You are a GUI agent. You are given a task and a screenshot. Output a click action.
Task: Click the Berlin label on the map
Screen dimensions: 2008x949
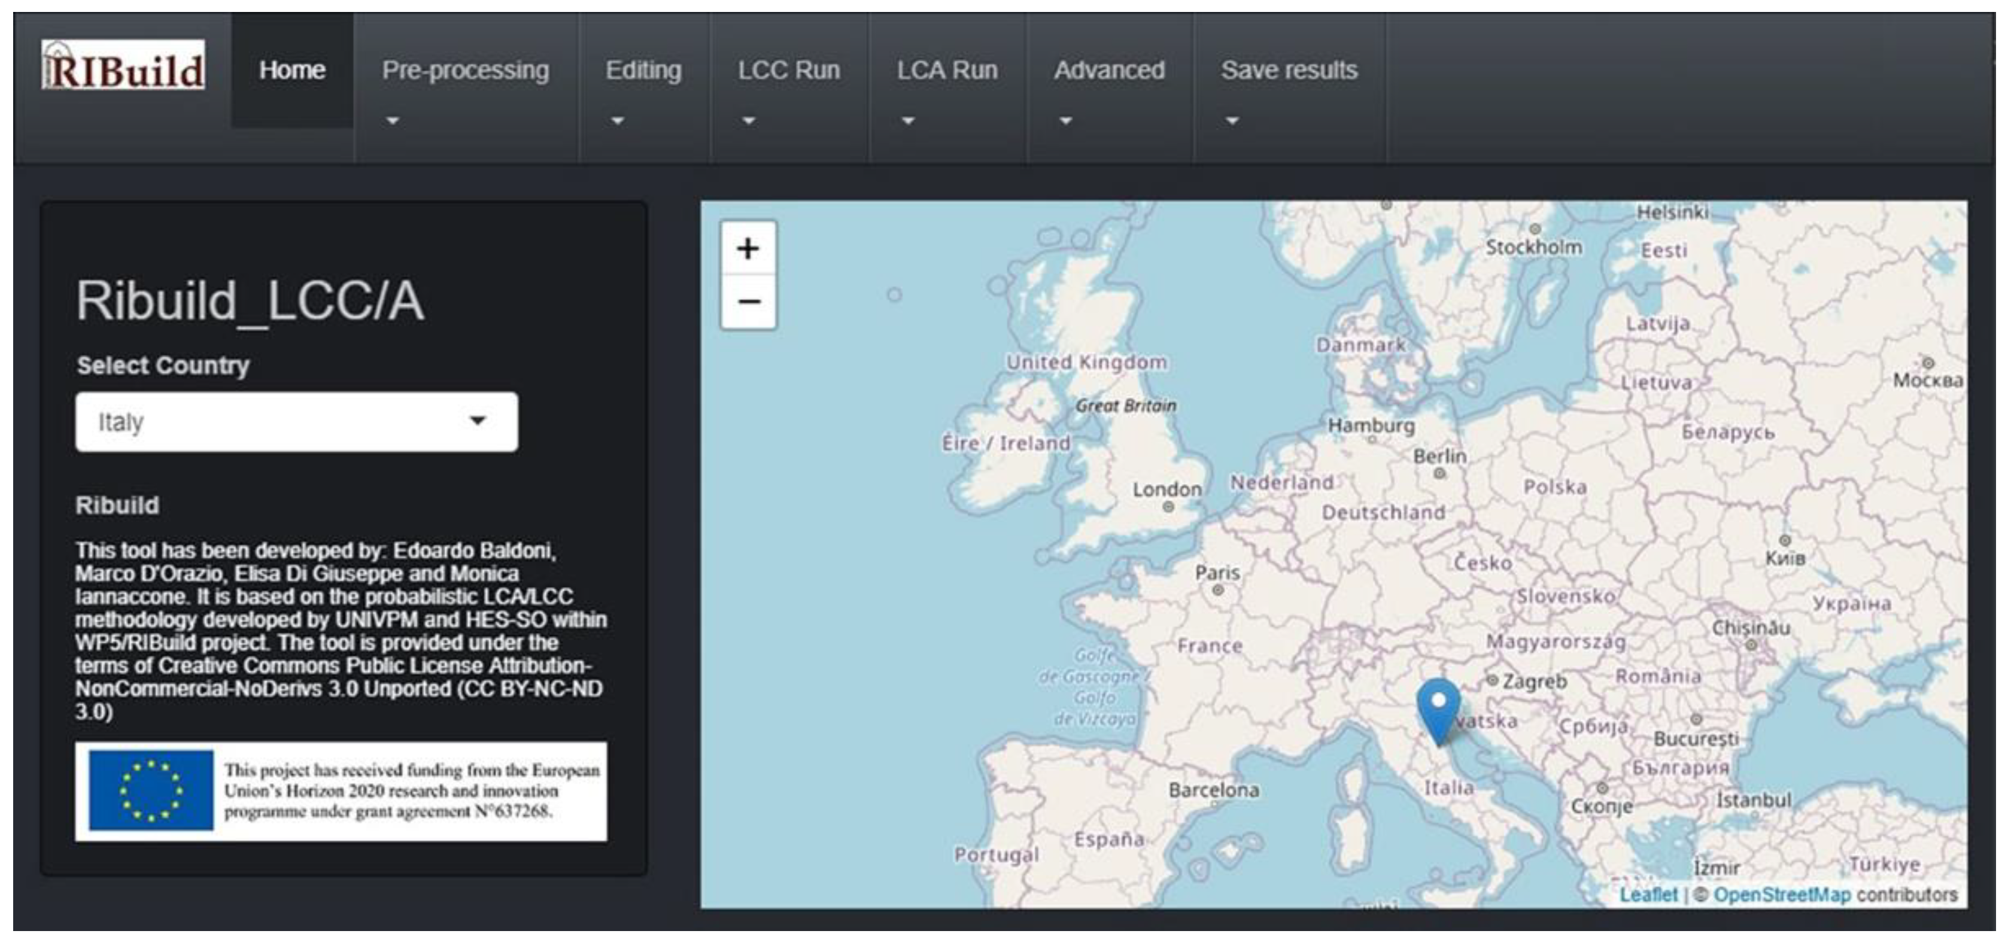pyautogui.click(x=1440, y=457)
